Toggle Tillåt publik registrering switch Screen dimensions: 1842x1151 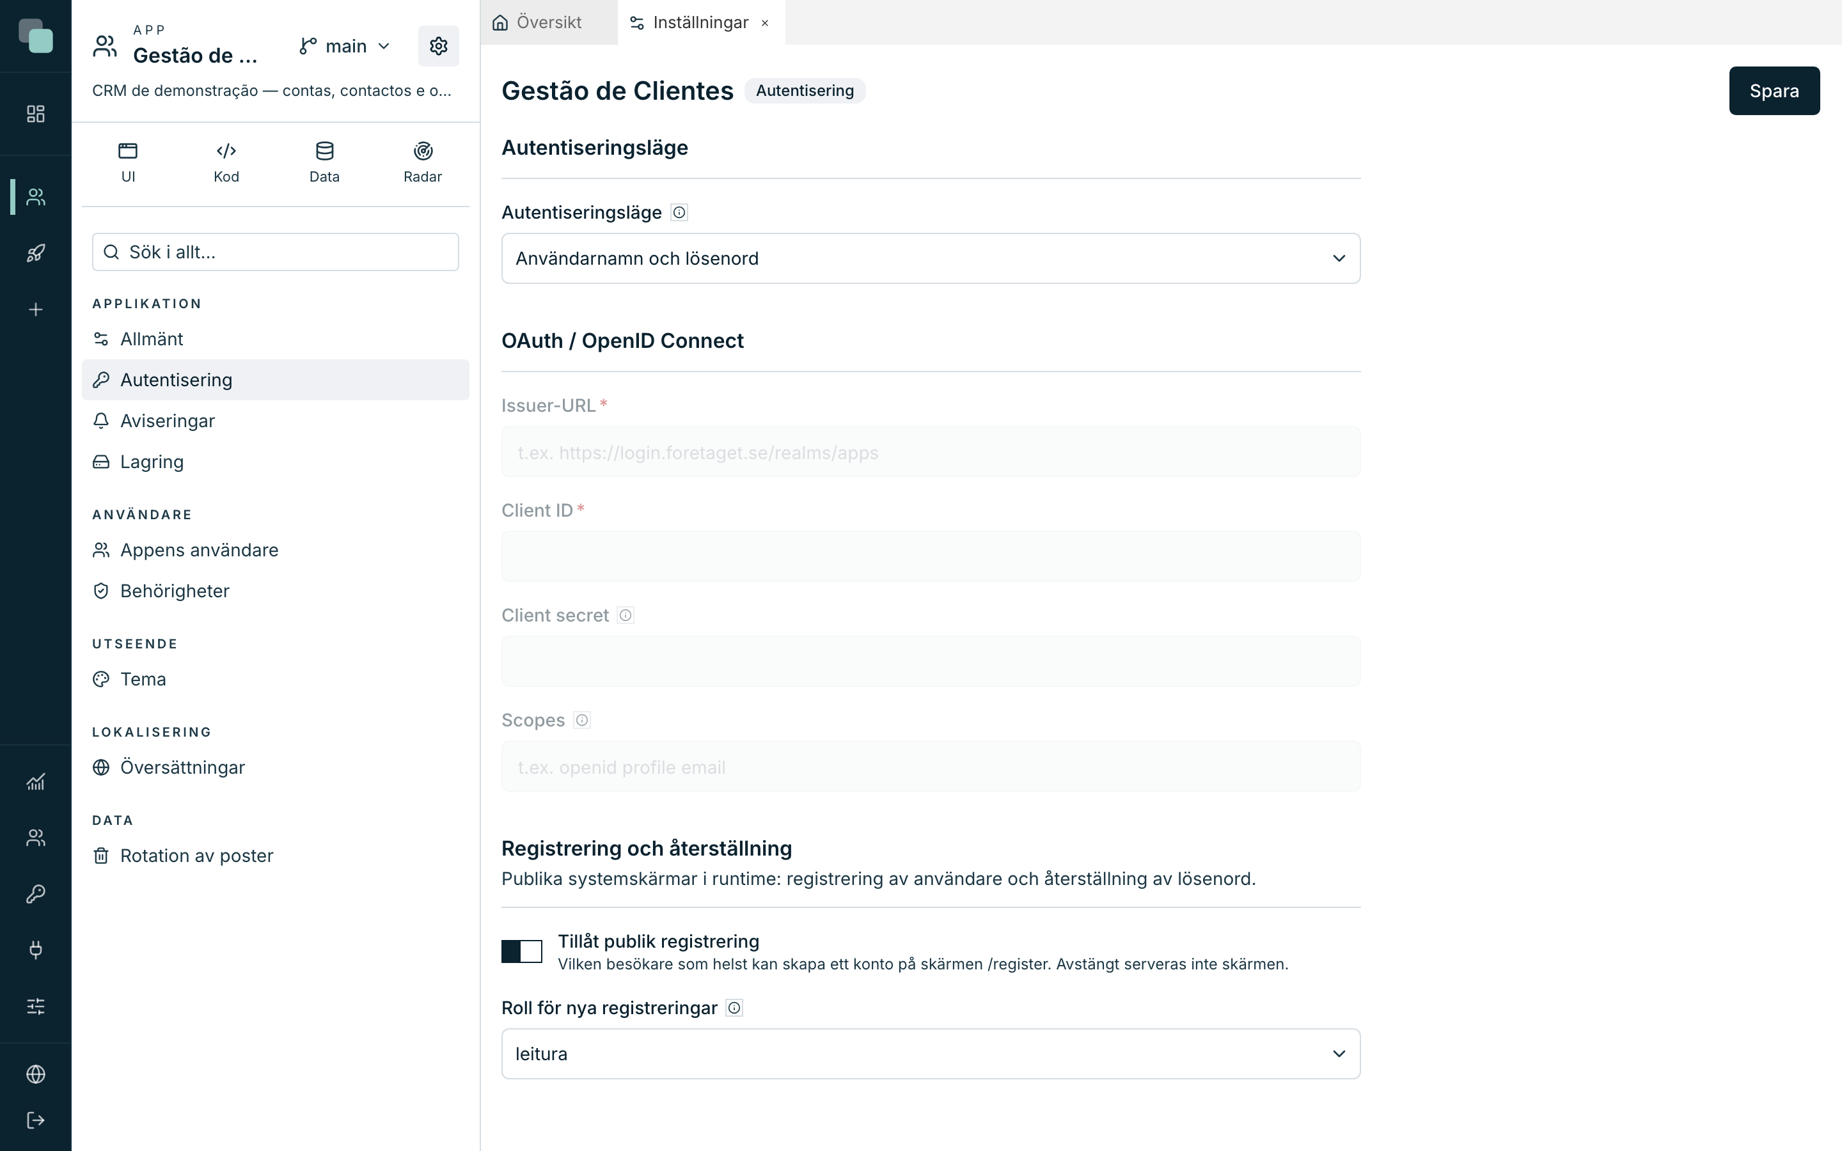(x=521, y=951)
